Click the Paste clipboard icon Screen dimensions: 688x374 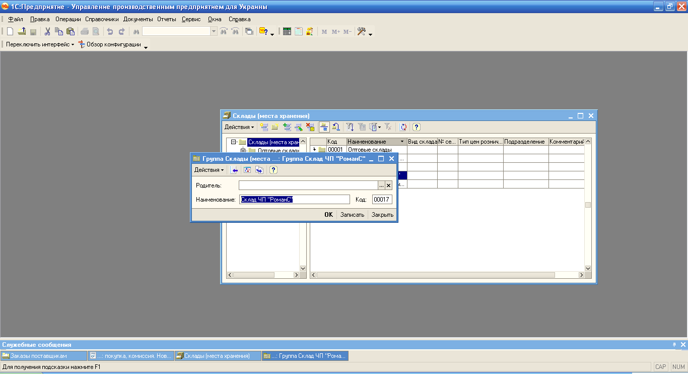pyautogui.click(x=71, y=31)
